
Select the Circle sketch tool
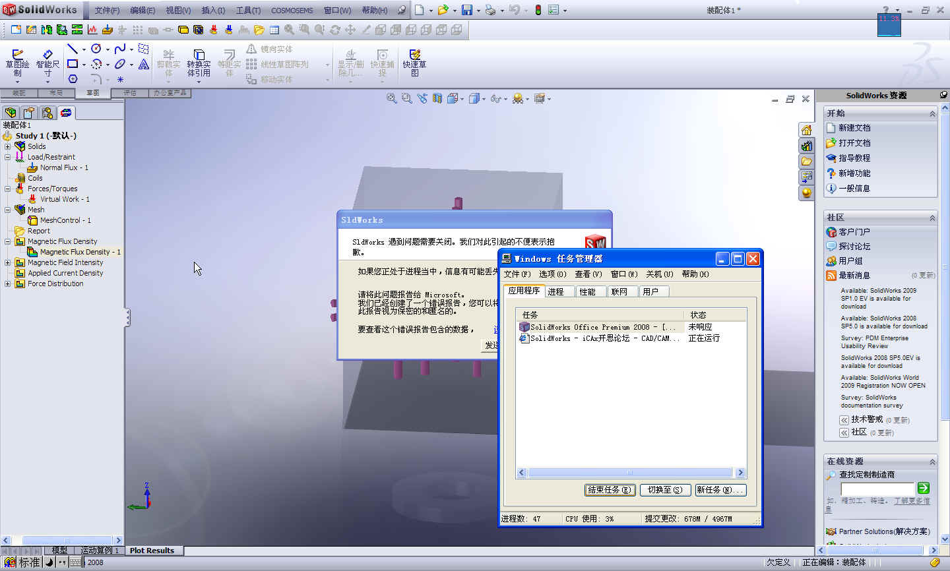pos(96,49)
